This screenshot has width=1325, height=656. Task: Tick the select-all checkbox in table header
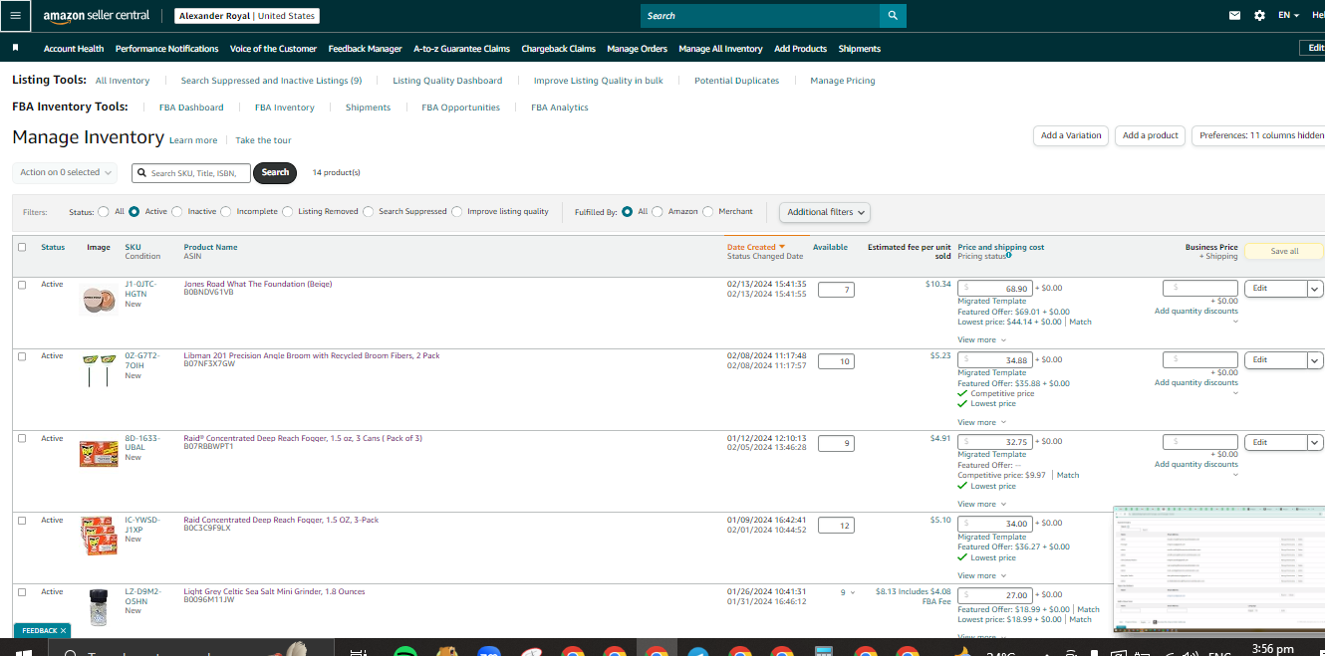pos(22,247)
